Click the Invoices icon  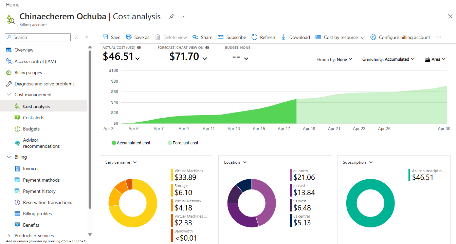coord(17,168)
